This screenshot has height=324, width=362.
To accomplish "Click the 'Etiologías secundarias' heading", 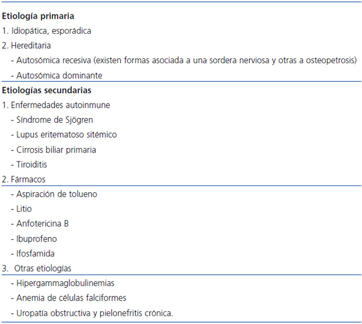I will pyautogui.click(x=46, y=90).
